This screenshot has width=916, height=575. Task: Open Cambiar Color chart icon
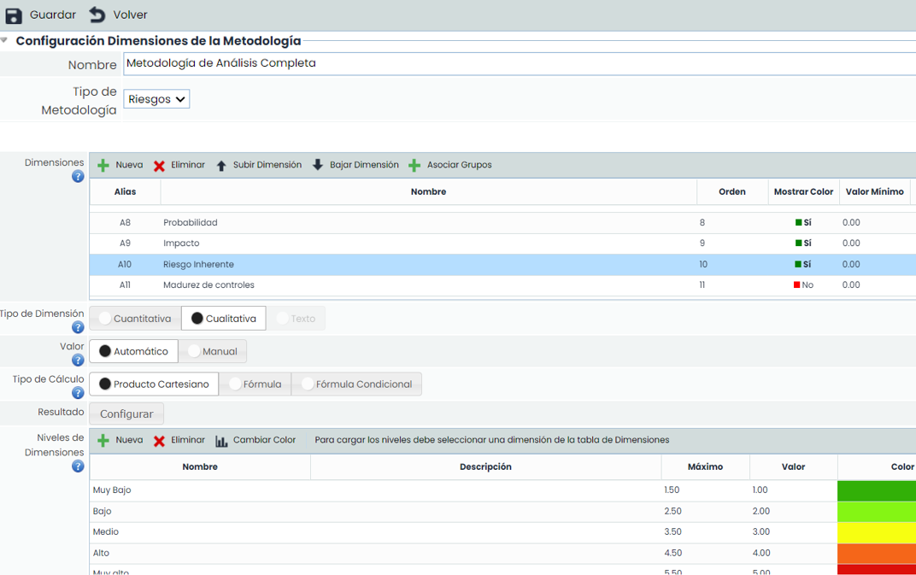pyautogui.click(x=221, y=441)
